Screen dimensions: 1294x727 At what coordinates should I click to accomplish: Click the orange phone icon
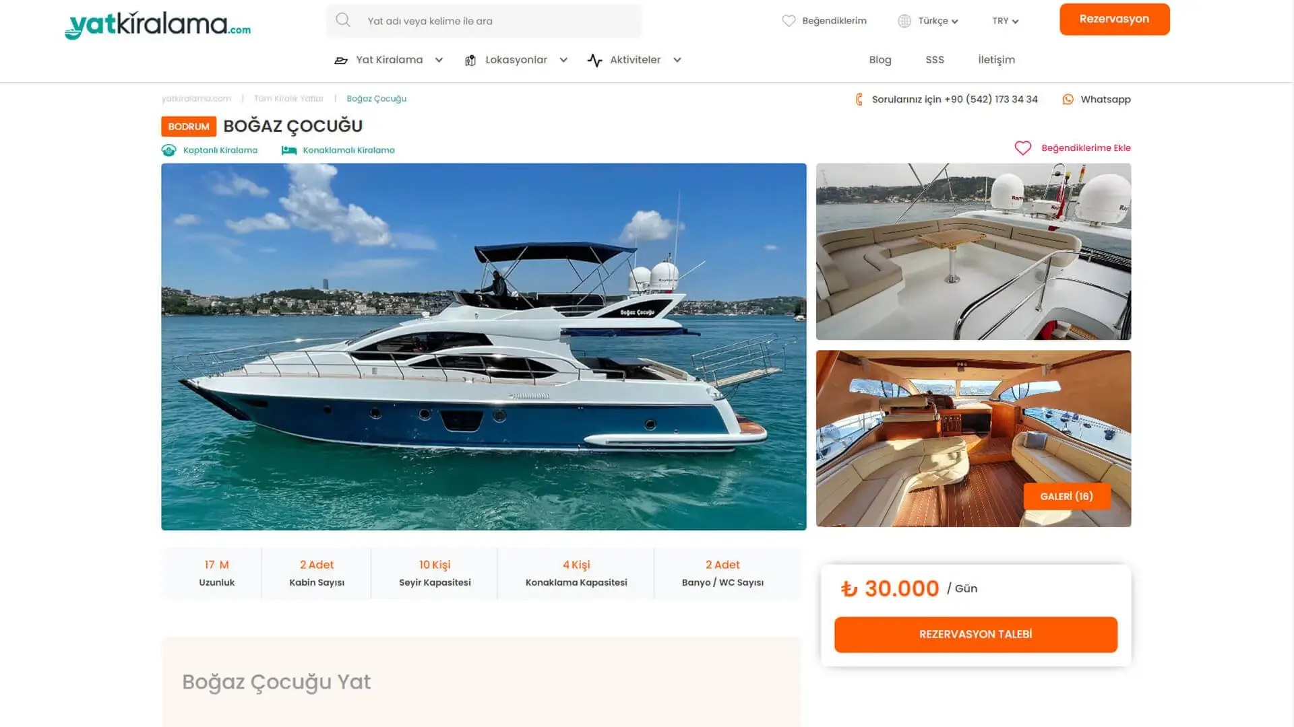(859, 100)
